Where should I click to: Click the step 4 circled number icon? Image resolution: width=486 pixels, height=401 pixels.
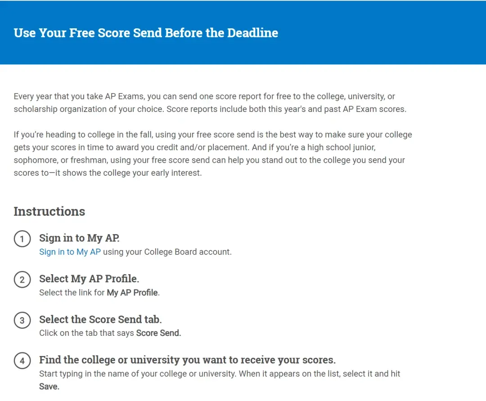tap(22, 361)
